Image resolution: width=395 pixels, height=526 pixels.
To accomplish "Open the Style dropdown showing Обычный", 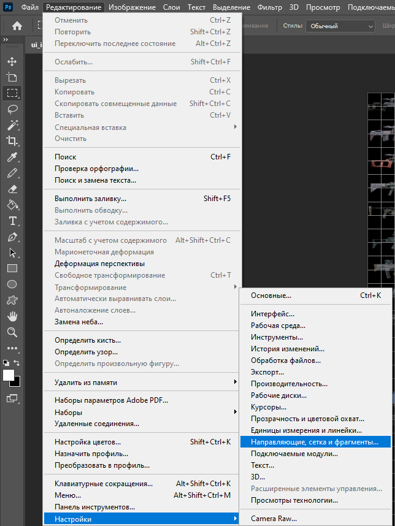I will pos(340,26).
